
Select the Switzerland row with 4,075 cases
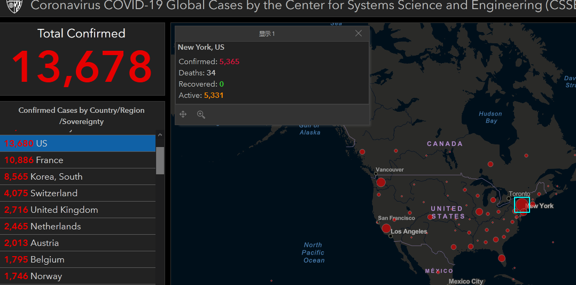click(78, 193)
